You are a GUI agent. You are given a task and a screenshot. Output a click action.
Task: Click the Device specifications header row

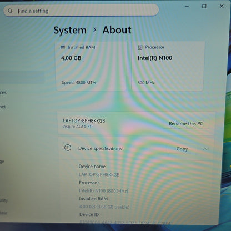click(x=137, y=149)
